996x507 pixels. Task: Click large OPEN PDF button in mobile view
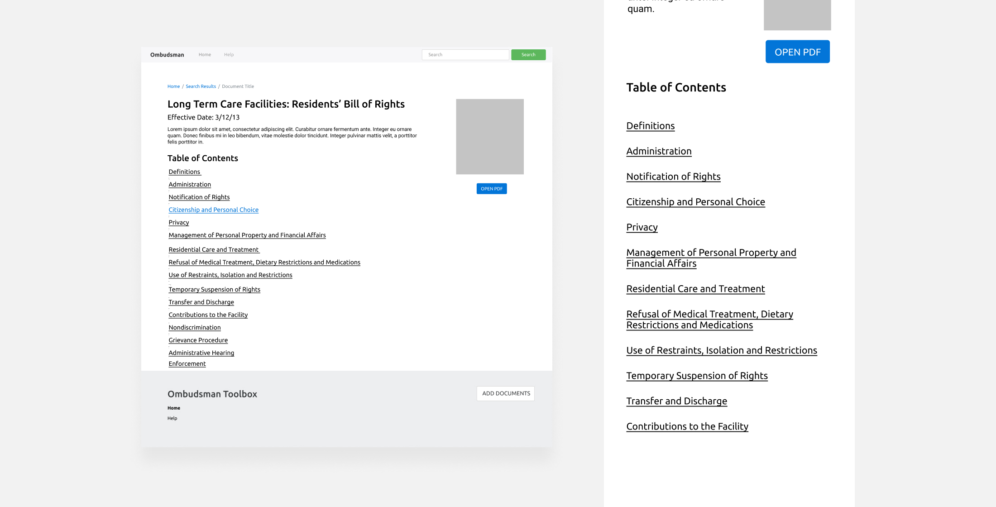coord(797,52)
